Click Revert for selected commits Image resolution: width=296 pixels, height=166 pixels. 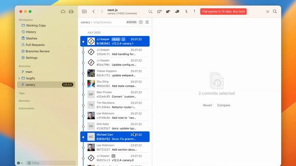[x=208, y=105]
